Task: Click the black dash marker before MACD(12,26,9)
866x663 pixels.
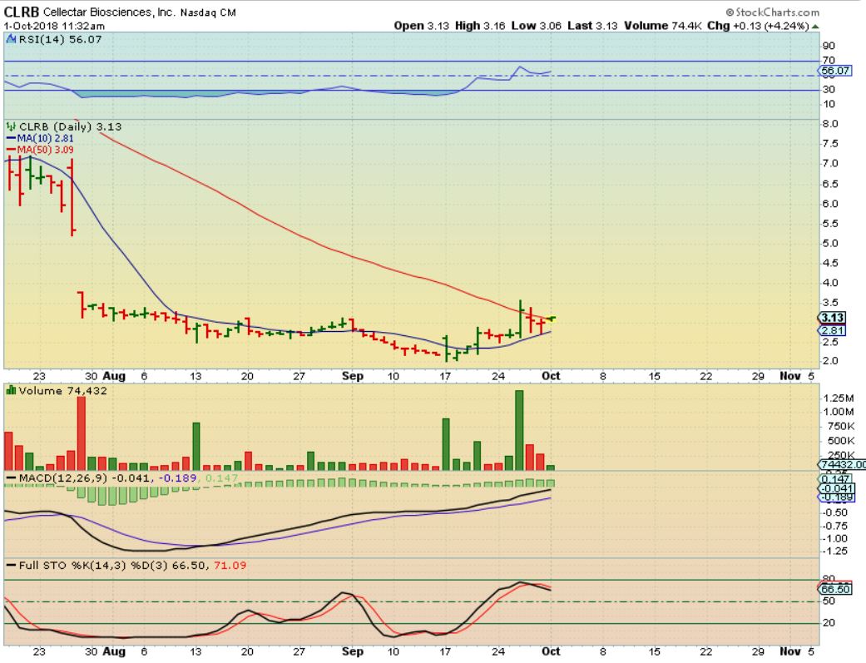Action: pyautogui.click(x=11, y=478)
